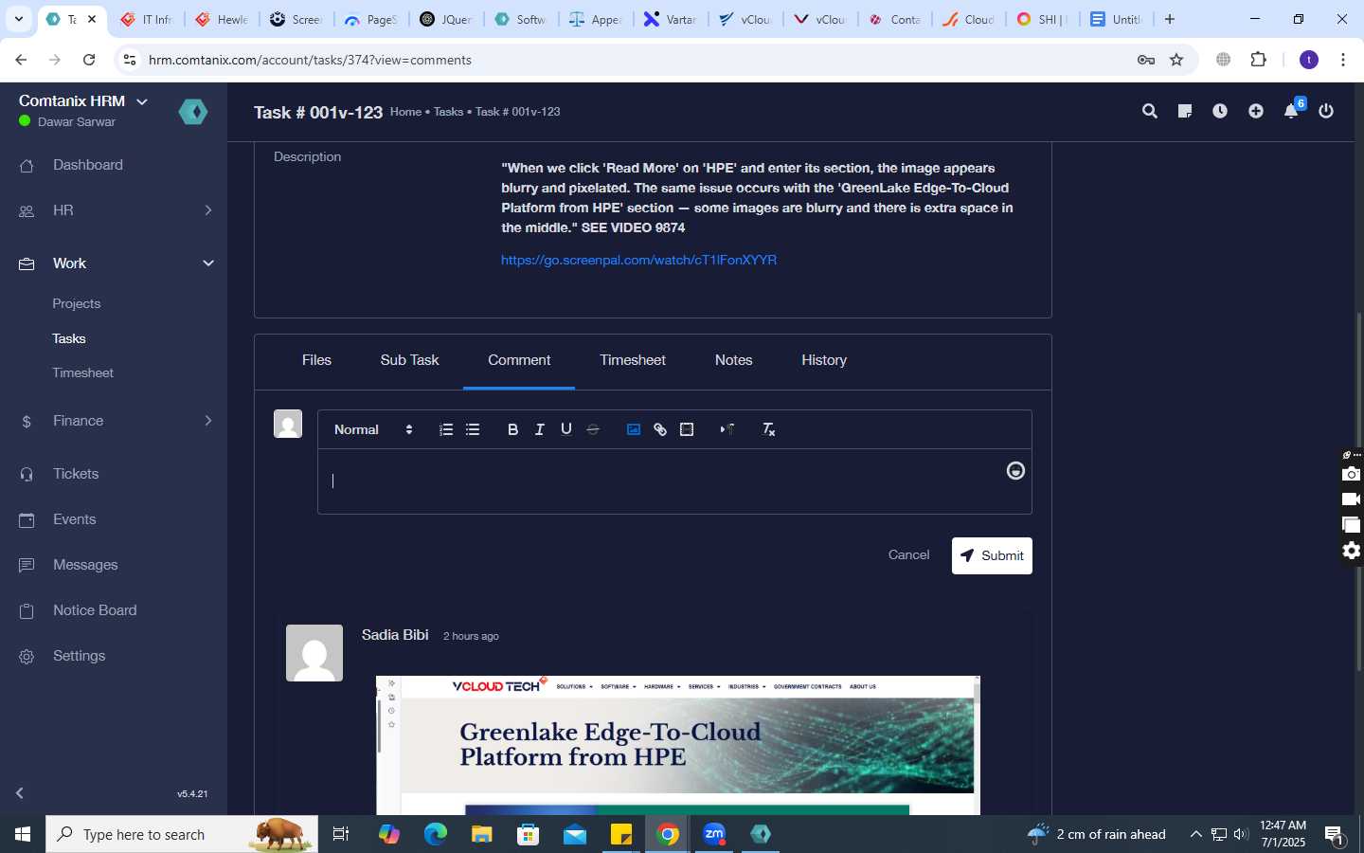Bookmark this page with star icon
Image resolution: width=1364 pixels, height=853 pixels.
[1176, 60]
